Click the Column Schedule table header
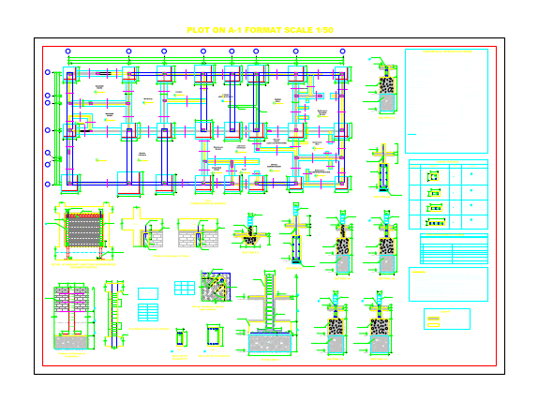The height and width of the screenshot is (401, 538). [448, 162]
